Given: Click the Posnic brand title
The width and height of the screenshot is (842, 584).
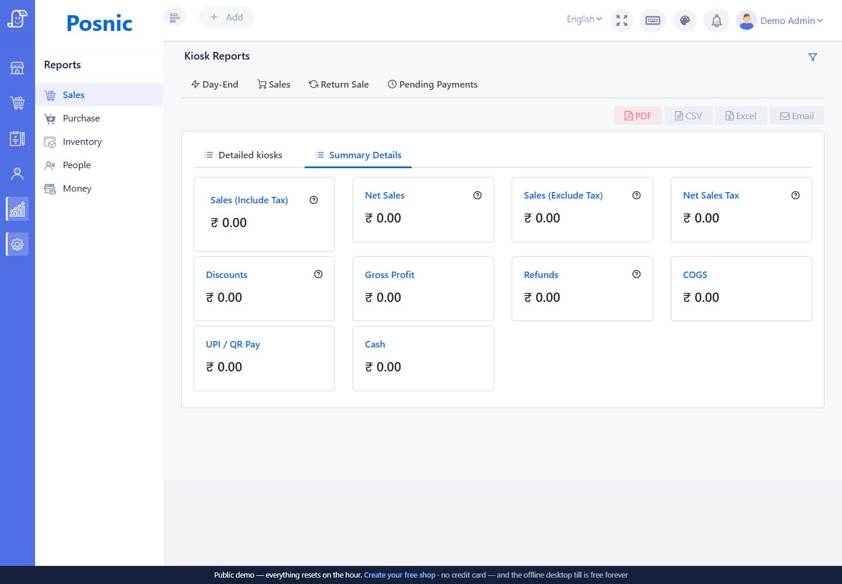Looking at the screenshot, I should pyautogui.click(x=99, y=23).
